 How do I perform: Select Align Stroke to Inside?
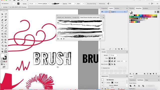[112, 64]
